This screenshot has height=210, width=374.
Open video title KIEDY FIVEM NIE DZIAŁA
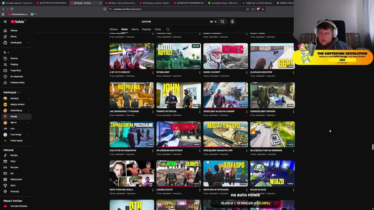121,190
